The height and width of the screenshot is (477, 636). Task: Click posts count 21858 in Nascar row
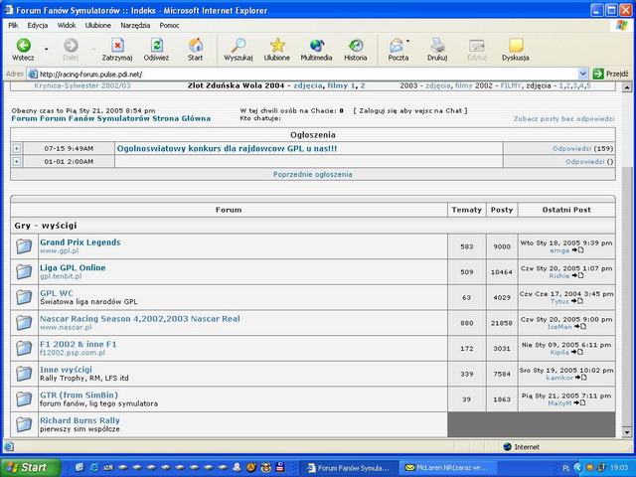(502, 323)
